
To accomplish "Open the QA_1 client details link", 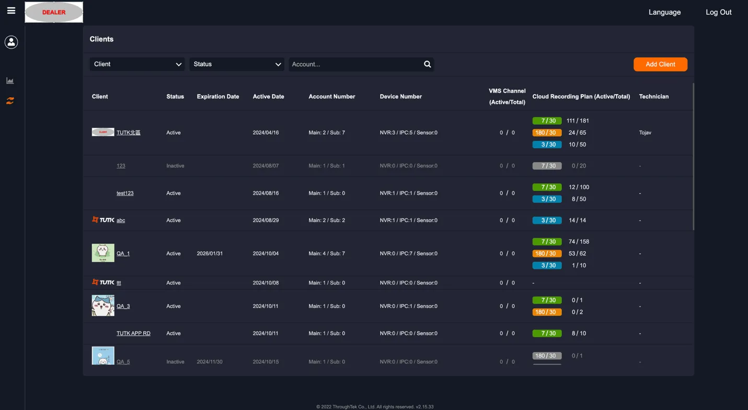I will coord(123,253).
